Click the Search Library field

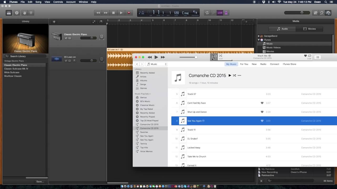[x=26, y=56]
